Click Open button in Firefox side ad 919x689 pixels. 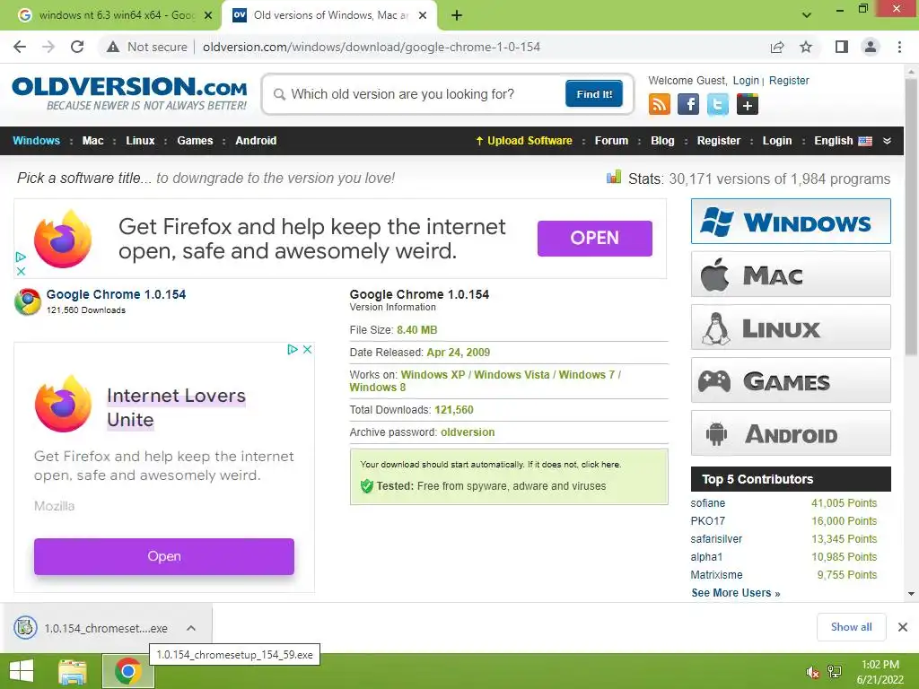pyautogui.click(x=164, y=556)
